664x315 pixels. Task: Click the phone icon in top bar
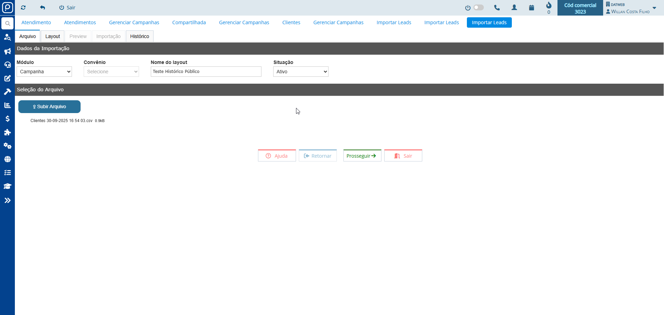click(497, 8)
